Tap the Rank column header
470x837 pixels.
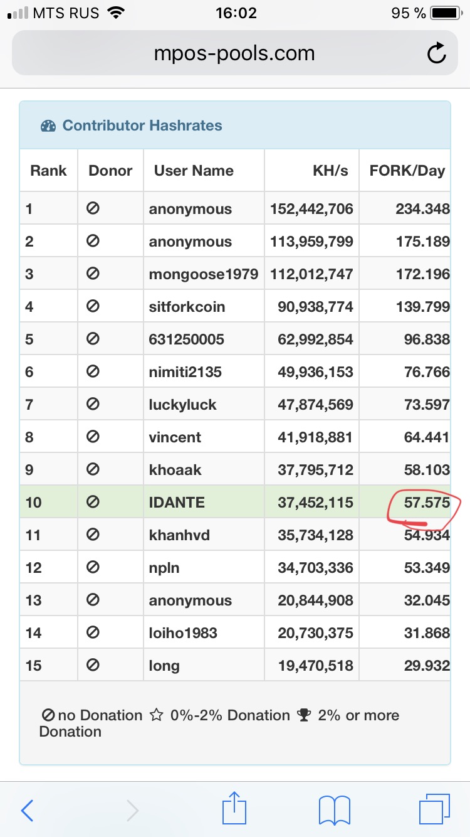[x=48, y=171]
